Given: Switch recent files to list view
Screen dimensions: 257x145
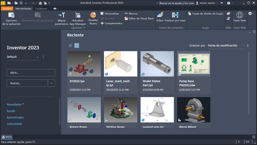Looking at the screenshot, I should [x=70, y=46].
